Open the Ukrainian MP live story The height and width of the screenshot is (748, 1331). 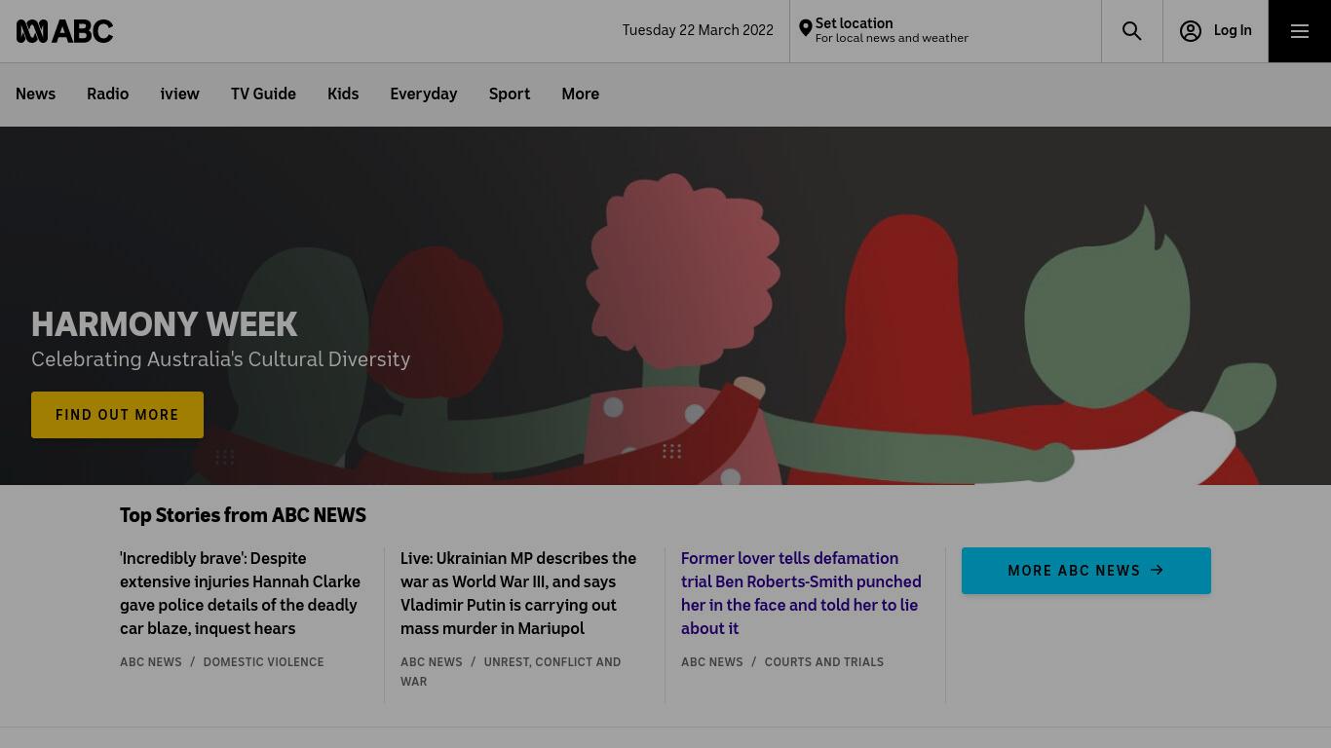tap(518, 593)
